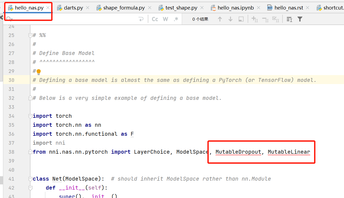Toggle whole words W option

165,19
